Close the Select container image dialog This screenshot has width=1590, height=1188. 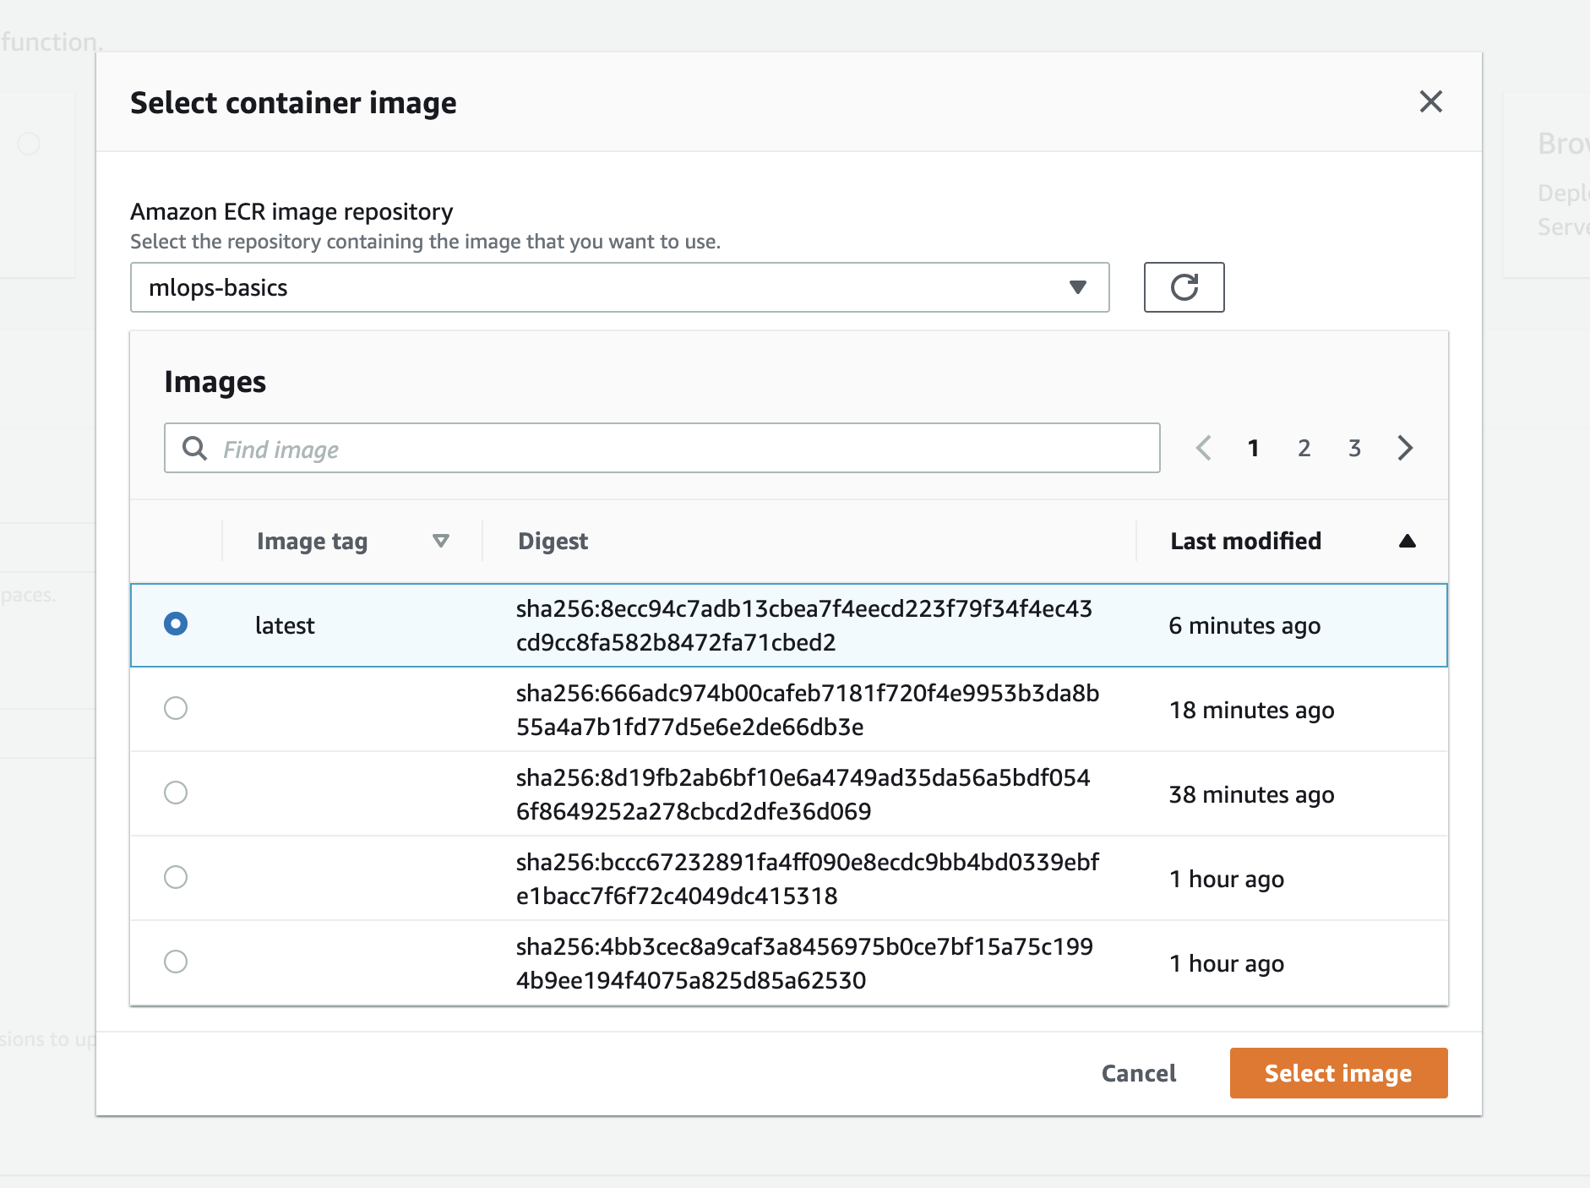[1430, 101]
